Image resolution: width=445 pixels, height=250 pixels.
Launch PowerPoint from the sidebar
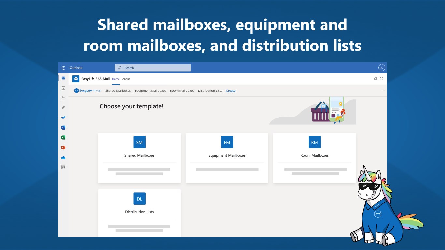pyautogui.click(x=63, y=147)
